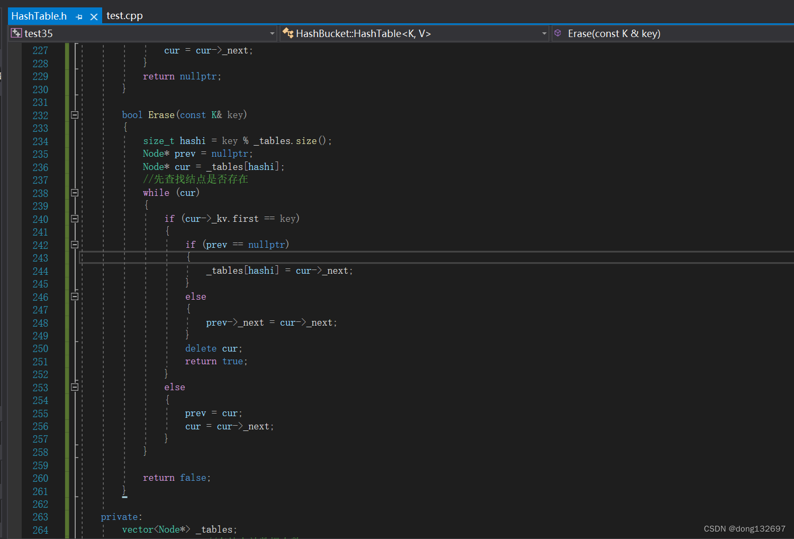Collapse the if (prev == nullptr) block at line 242
The width and height of the screenshot is (794, 539).
tap(75, 245)
